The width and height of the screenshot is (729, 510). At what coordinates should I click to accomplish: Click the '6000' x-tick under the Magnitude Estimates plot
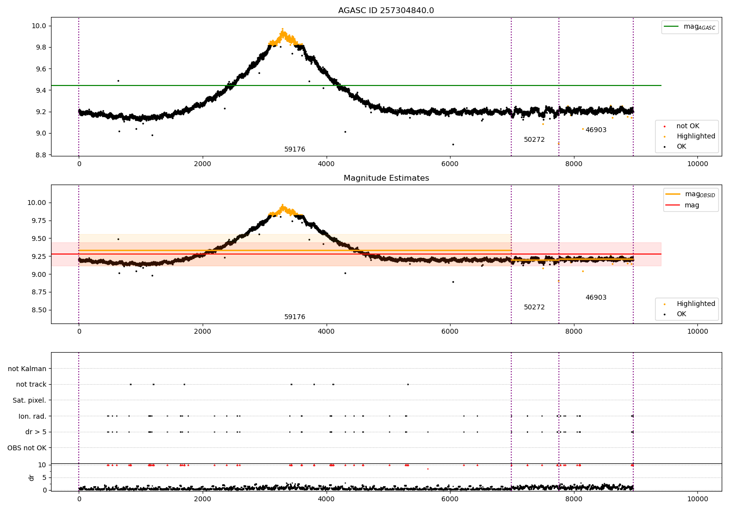coord(450,332)
